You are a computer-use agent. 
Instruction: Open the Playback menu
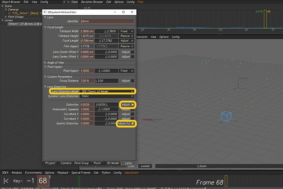coord(63,173)
